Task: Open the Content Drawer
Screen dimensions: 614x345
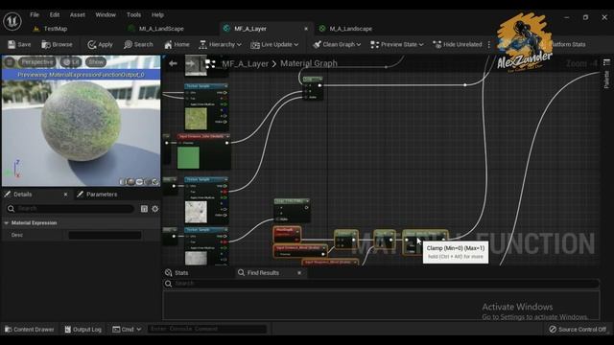Action: click(30, 330)
